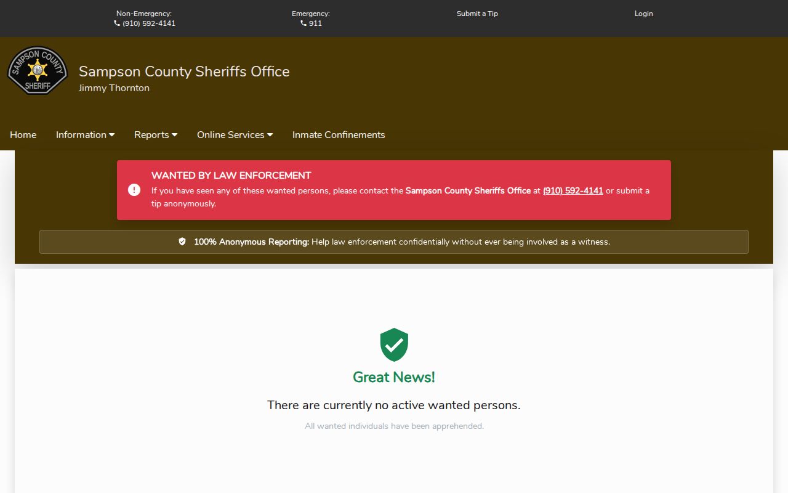Click the Great News! heading

394,377
